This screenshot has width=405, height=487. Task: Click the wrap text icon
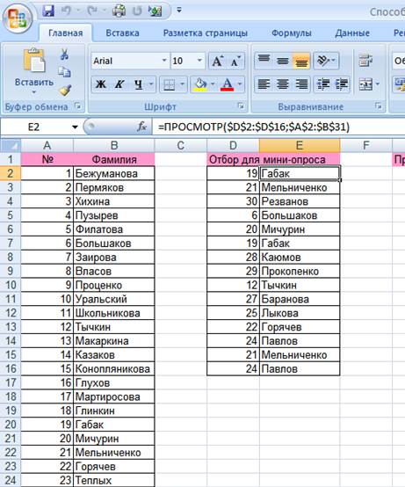click(x=365, y=61)
